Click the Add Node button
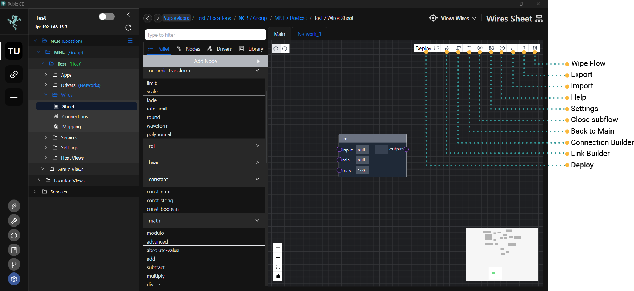This screenshot has width=634, height=291. [205, 61]
